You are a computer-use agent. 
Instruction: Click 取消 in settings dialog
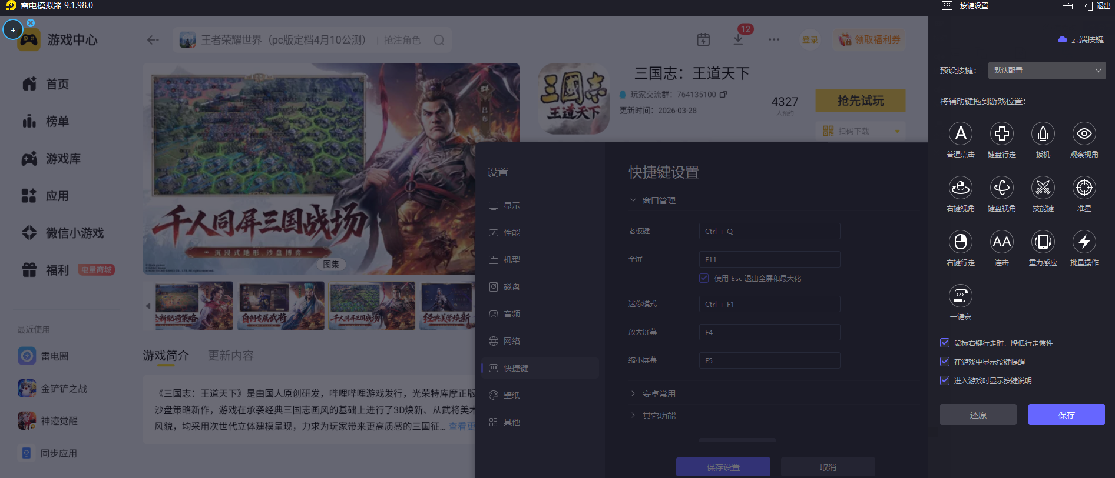click(x=828, y=467)
